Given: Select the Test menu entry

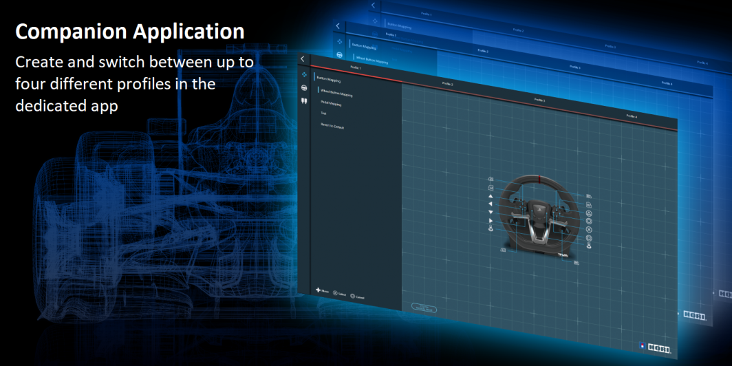Looking at the screenshot, I should pyautogui.click(x=323, y=113).
